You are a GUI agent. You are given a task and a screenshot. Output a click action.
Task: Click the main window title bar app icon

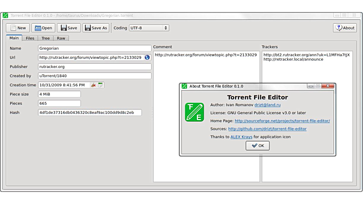(5, 15)
